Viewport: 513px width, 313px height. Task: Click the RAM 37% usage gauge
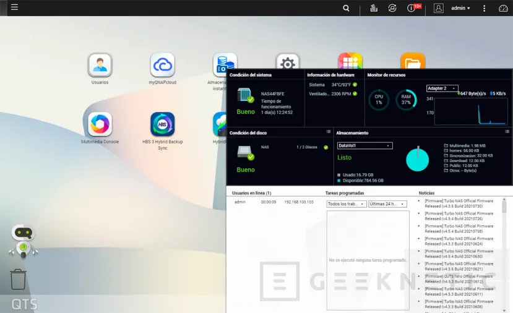(406, 100)
